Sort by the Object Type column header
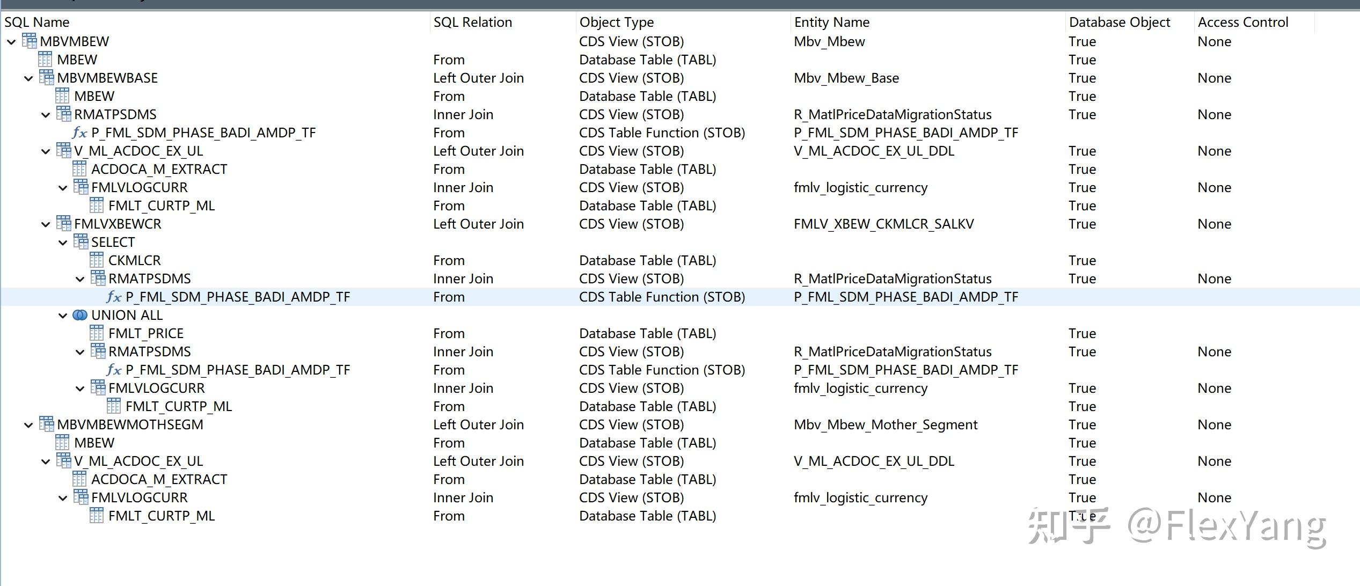This screenshot has height=586, width=1360. (616, 22)
